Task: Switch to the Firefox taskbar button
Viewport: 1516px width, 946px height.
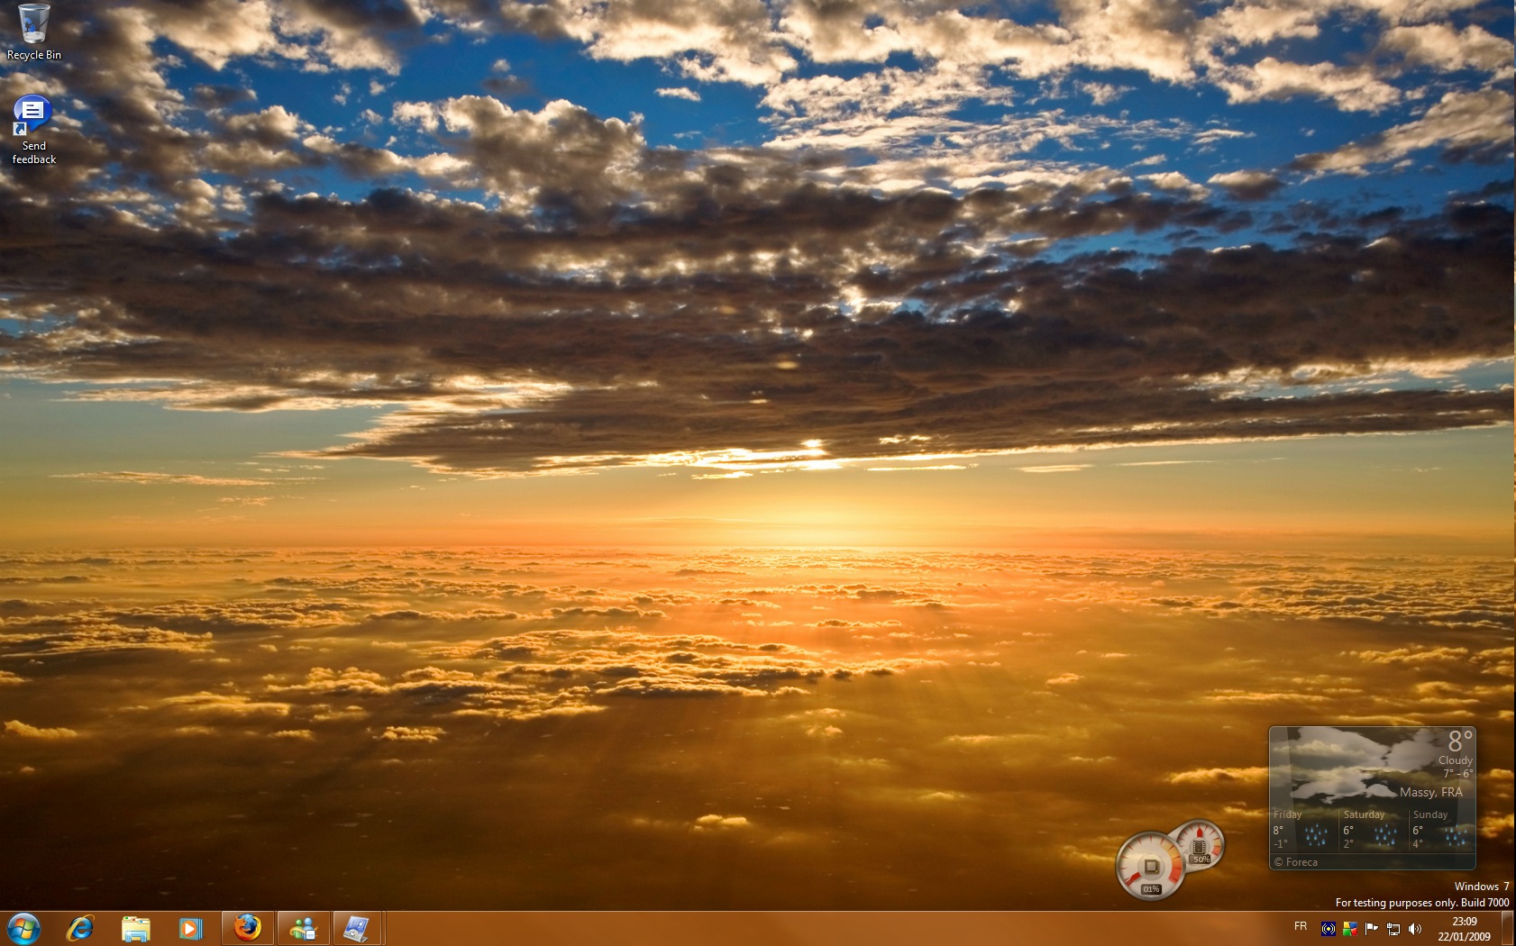Action: [x=248, y=928]
